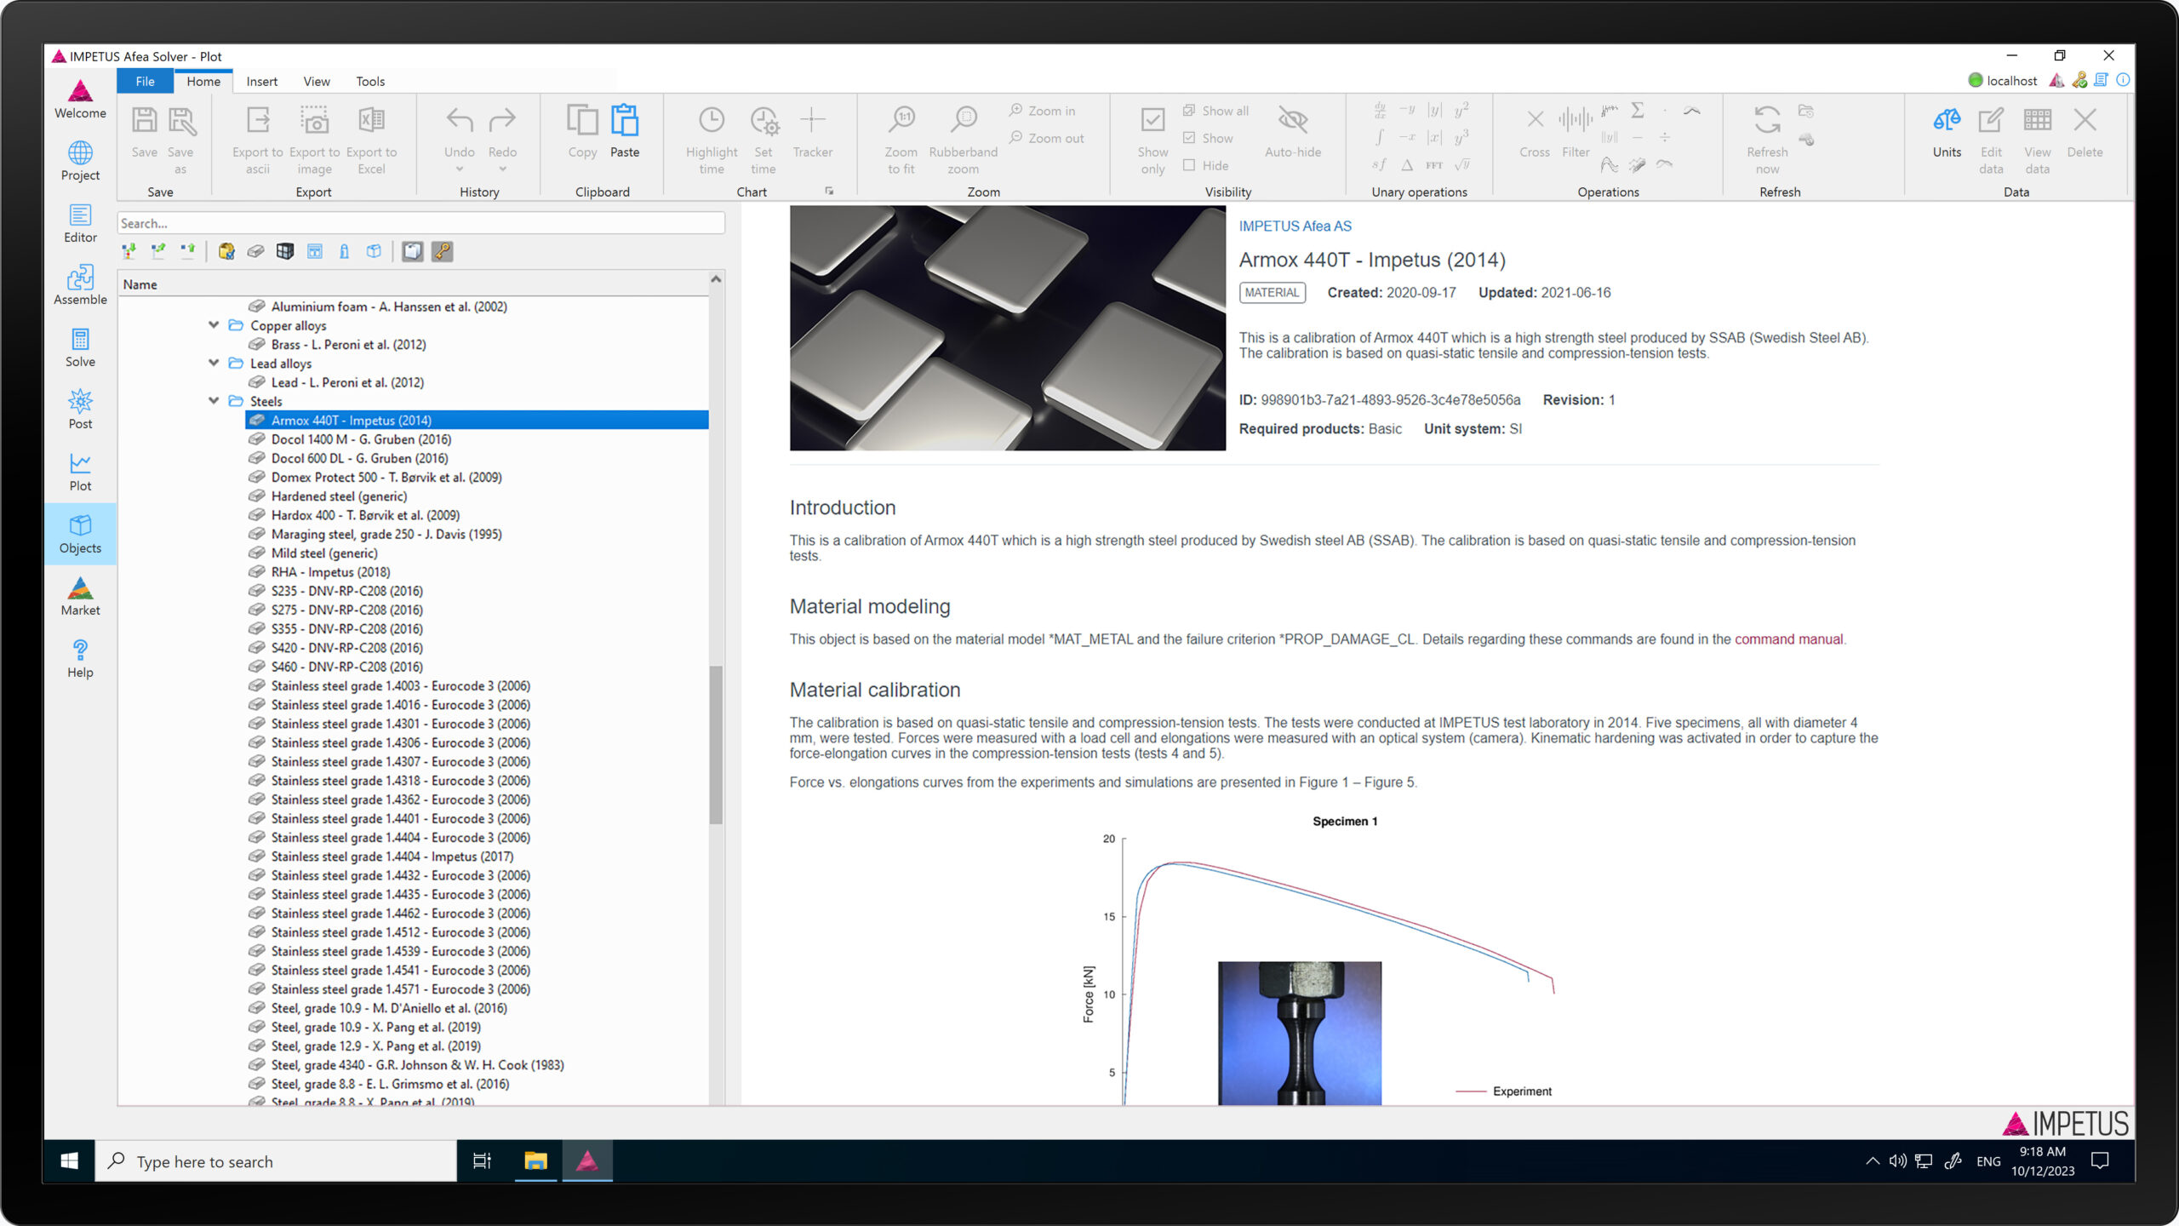Open the Undo history dropdown arrow

(460, 169)
